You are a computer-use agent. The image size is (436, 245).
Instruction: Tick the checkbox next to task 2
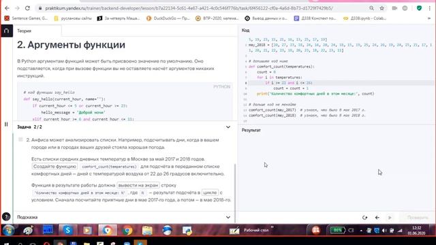point(20,140)
